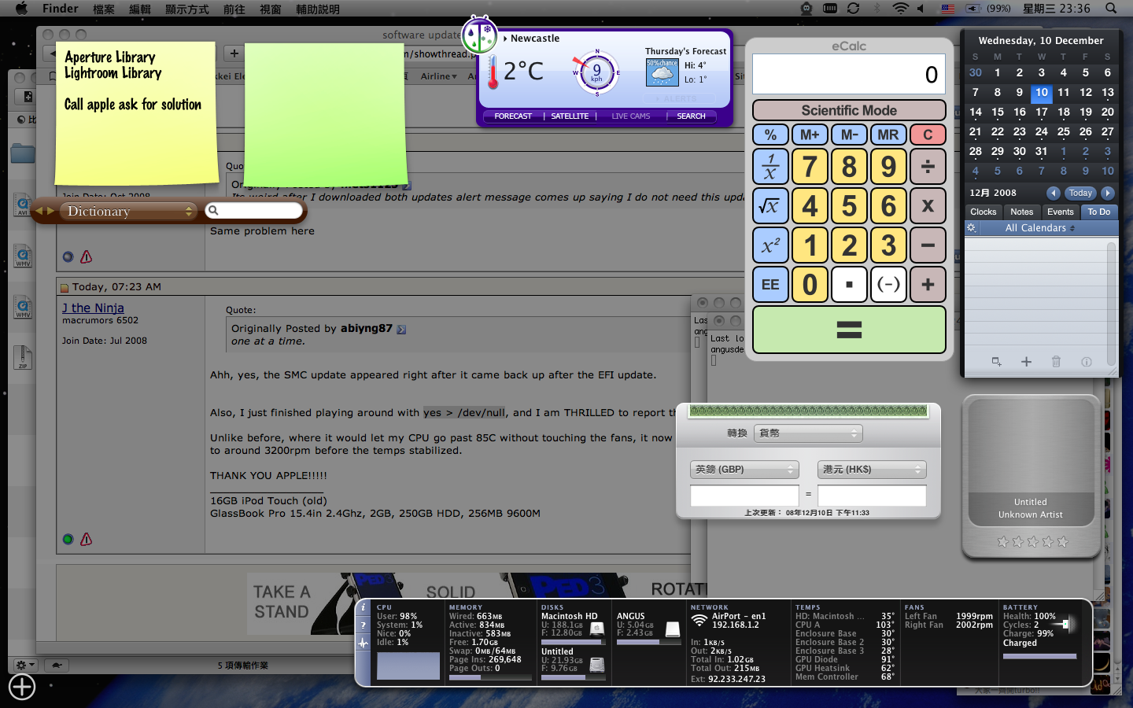Open the 英鎊 (GBP) currency dropdown
The image size is (1133, 708).
(744, 470)
